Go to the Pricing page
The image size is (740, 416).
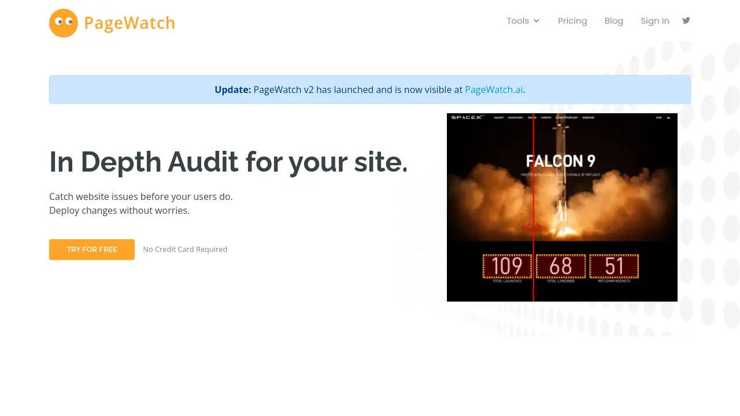572,21
